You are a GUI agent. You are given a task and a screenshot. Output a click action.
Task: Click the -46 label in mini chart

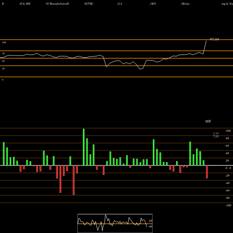[151, 226]
